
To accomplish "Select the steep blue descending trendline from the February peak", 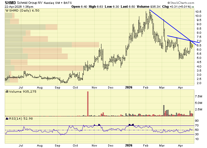I will coord(173,27).
